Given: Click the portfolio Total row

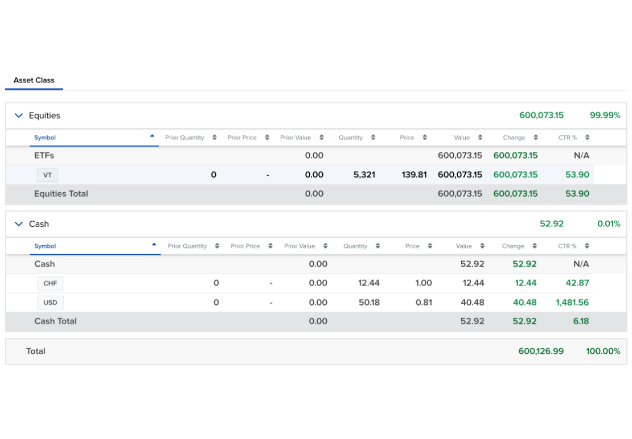Looking at the screenshot, I should pyautogui.click(x=35, y=351).
